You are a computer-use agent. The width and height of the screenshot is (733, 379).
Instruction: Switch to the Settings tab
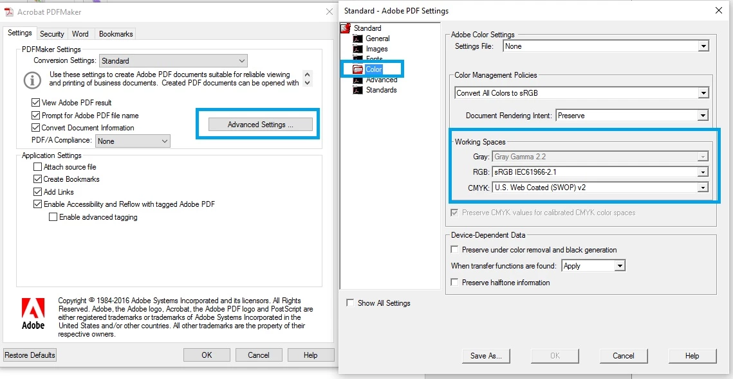(20, 33)
